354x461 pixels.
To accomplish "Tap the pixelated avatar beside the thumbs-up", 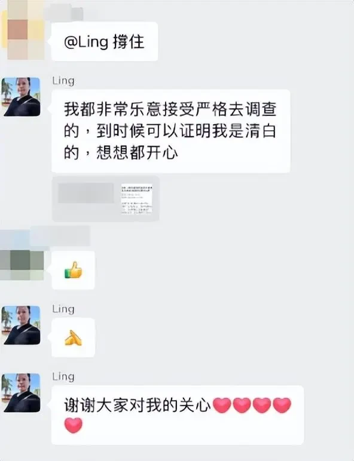I will [22, 265].
